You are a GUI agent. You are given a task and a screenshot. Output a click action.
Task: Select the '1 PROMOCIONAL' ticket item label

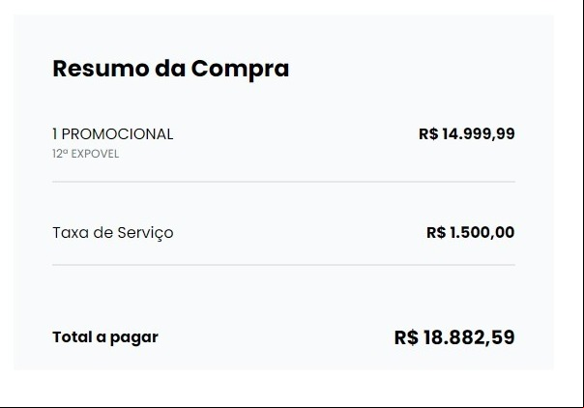pos(113,134)
